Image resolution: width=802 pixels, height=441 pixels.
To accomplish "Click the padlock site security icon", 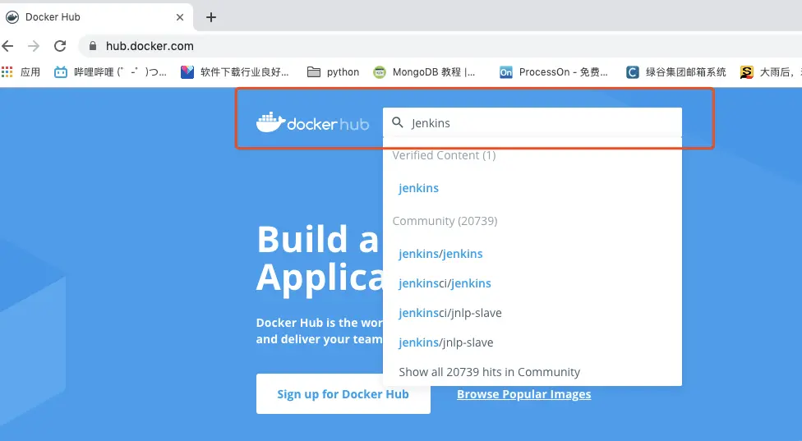I will 93,46.
